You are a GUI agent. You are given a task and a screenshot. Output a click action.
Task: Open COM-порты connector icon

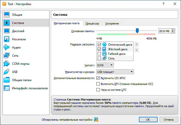click(x=7, y=64)
